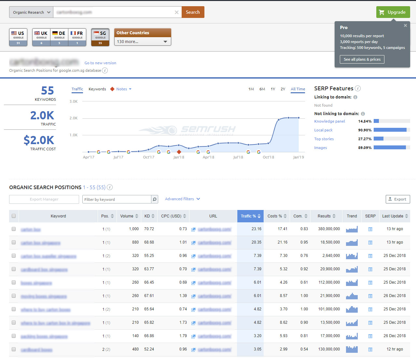Screen dimensions: 416x358
Task: Close the Pro plan tooltip
Action: 405,25
